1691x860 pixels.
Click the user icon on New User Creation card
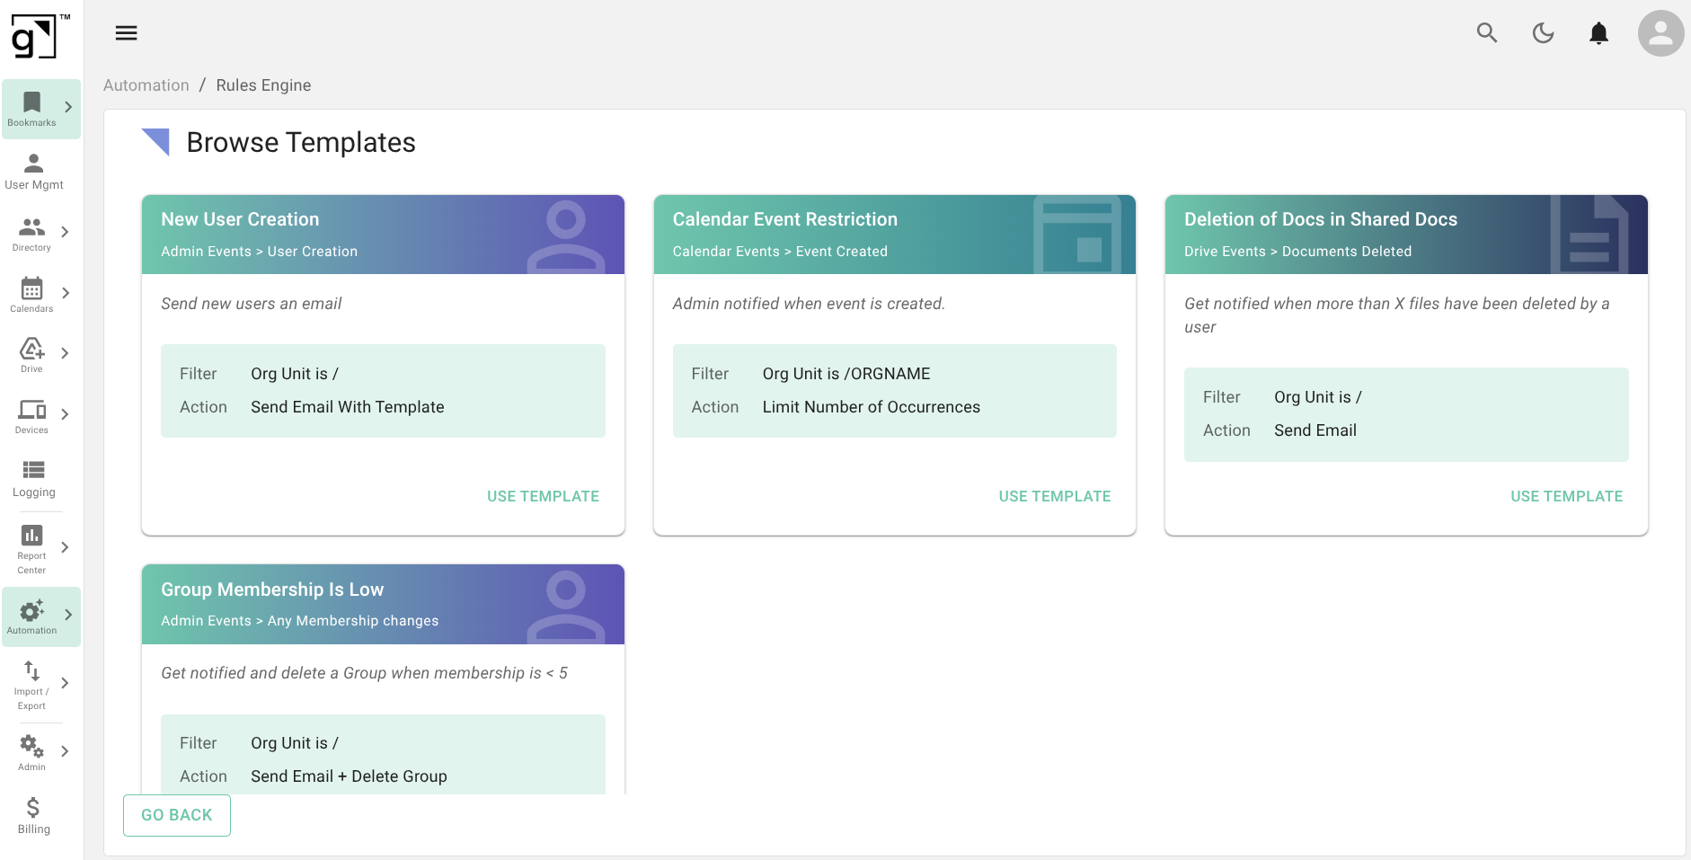pyautogui.click(x=566, y=235)
